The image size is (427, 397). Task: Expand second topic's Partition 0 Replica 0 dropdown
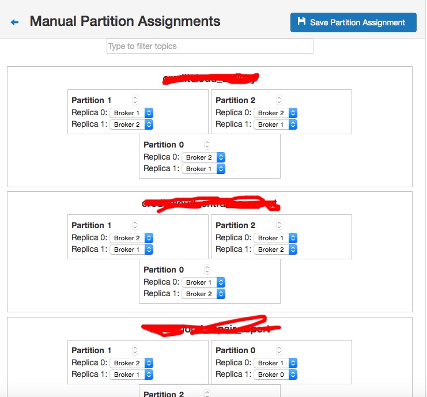(203, 282)
